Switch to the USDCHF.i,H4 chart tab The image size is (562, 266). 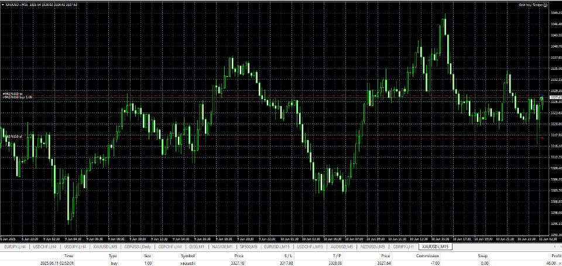pos(45,247)
